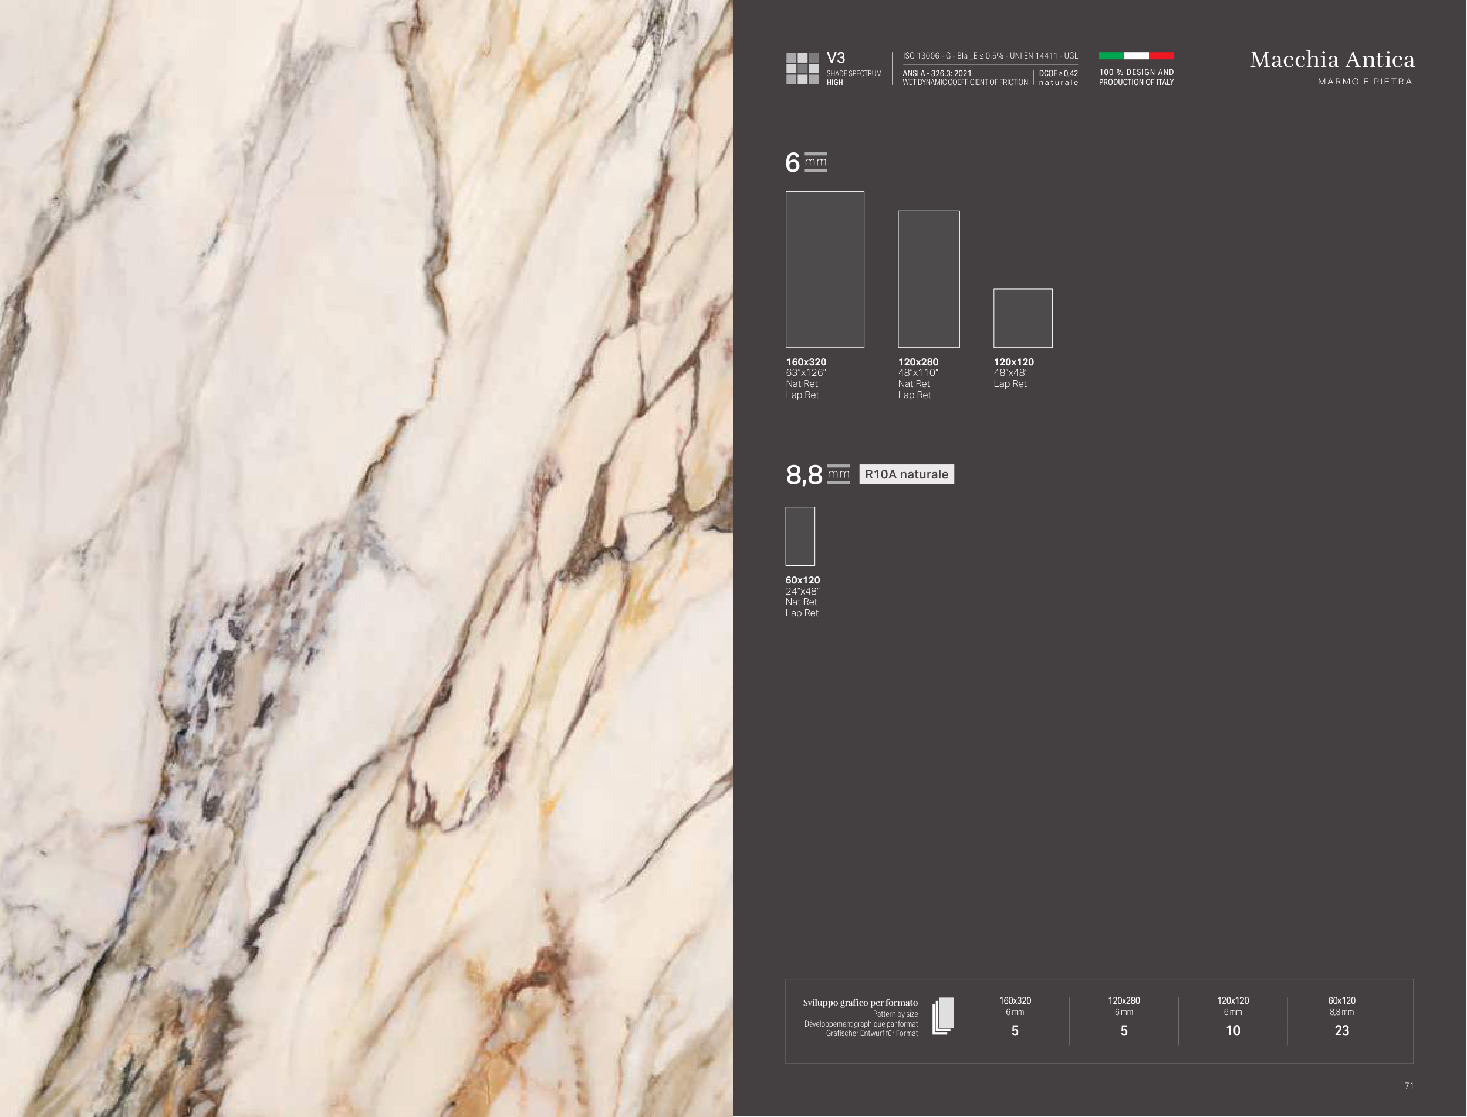Click the stacked sheets pattern icon
The width and height of the screenshot is (1467, 1117).
click(x=943, y=1016)
